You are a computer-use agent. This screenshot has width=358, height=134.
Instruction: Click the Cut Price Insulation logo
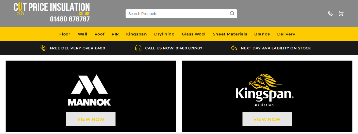[x=52, y=12]
